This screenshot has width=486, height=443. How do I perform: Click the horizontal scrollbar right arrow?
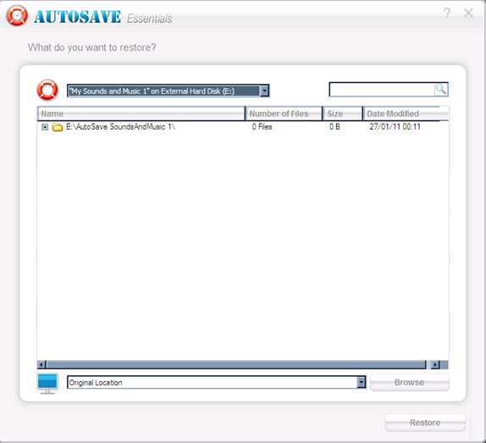pos(435,364)
